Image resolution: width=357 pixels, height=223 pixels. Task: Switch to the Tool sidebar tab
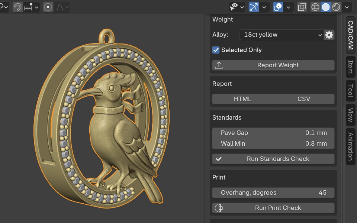click(x=351, y=91)
